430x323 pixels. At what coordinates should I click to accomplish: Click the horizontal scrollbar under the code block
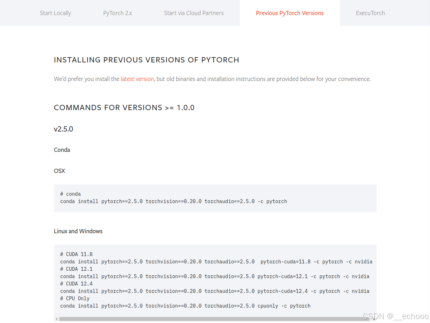(x=214, y=319)
